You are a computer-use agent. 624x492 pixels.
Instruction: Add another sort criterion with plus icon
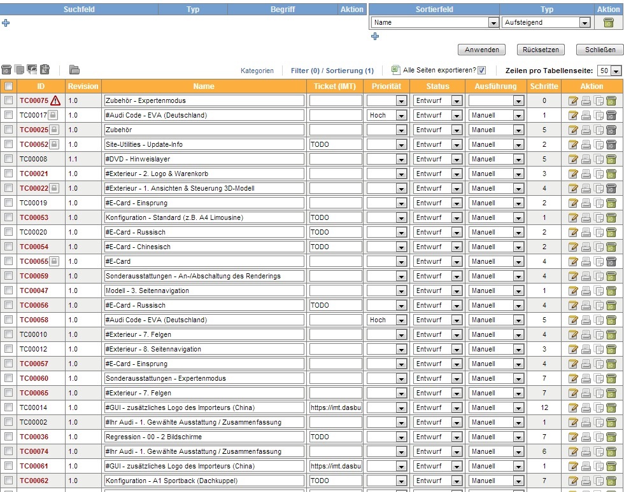point(375,37)
